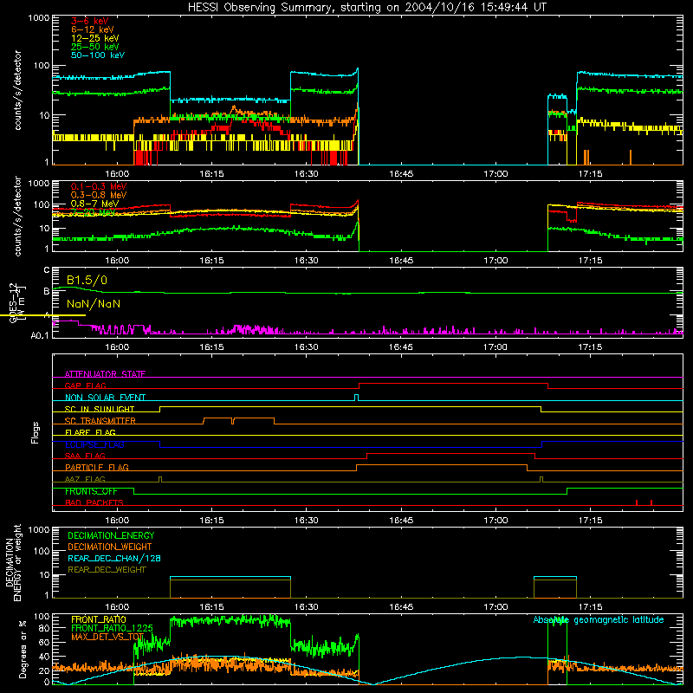
Task: Pick the ATTENUATOR_STATE flag label
Action: (x=105, y=374)
